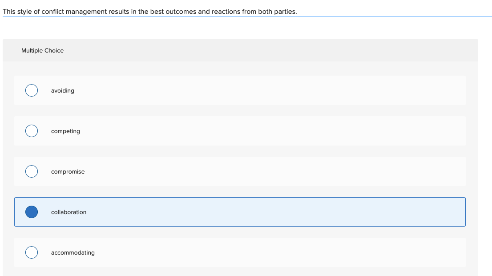Click the collaboration label text

click(68, 212)
